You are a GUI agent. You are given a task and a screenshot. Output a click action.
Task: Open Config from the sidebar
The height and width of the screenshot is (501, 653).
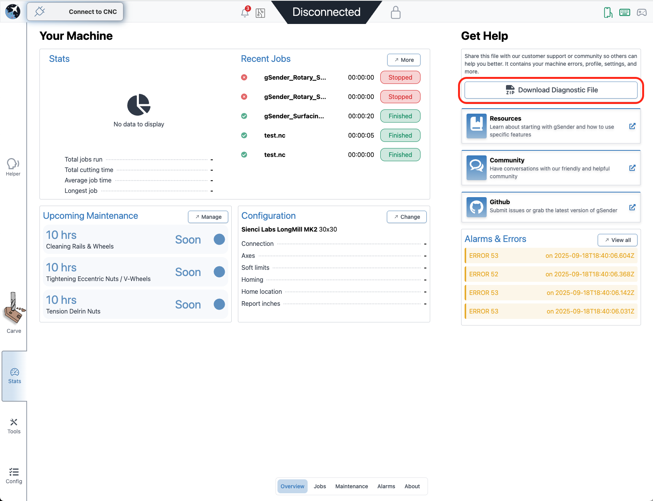click(x=14, y=475)
